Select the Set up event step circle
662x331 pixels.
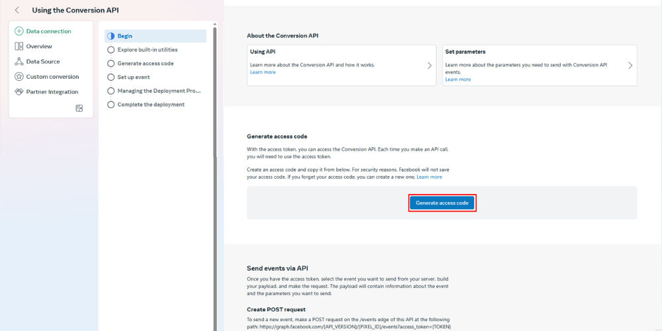(111, 77)
